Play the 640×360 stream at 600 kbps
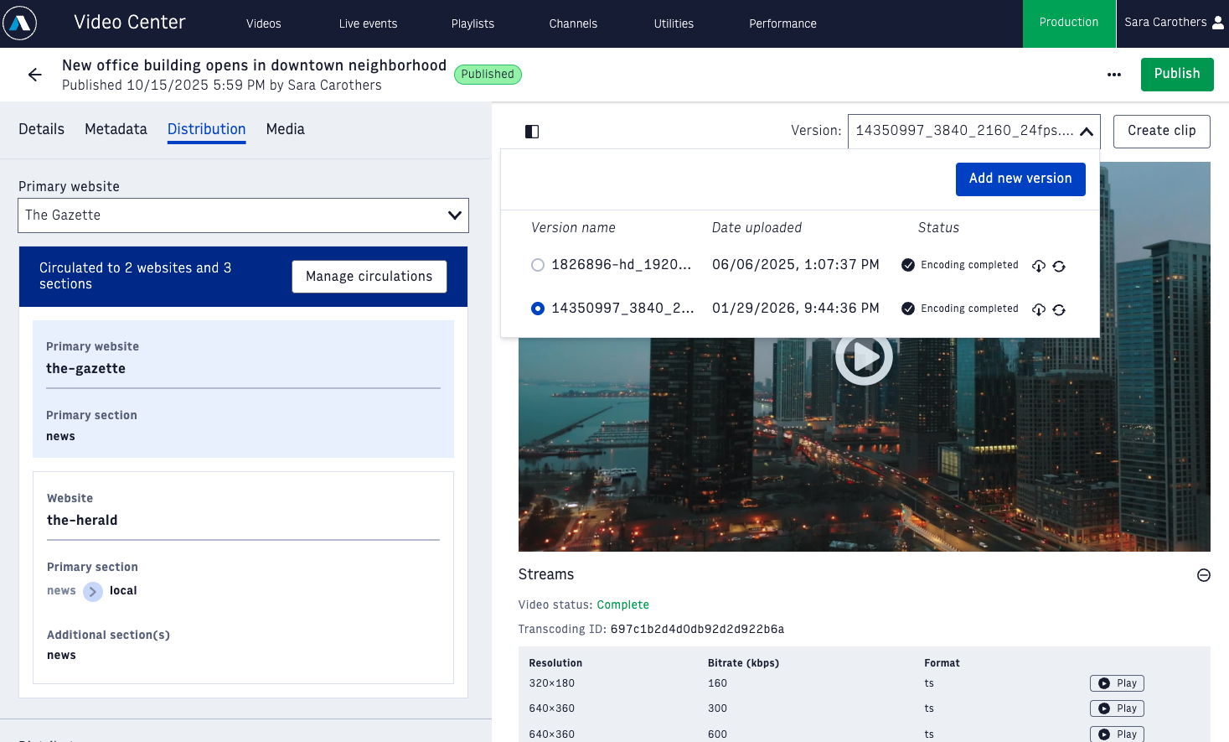Viewport: 1229px width, 742px height. tap(1117, 734)
